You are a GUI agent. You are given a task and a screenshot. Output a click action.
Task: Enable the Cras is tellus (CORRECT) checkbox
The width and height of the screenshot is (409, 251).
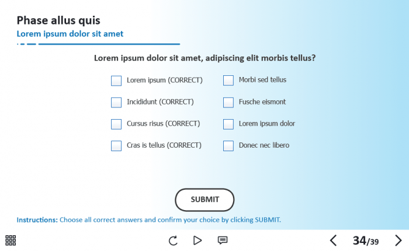click(116, 145)
